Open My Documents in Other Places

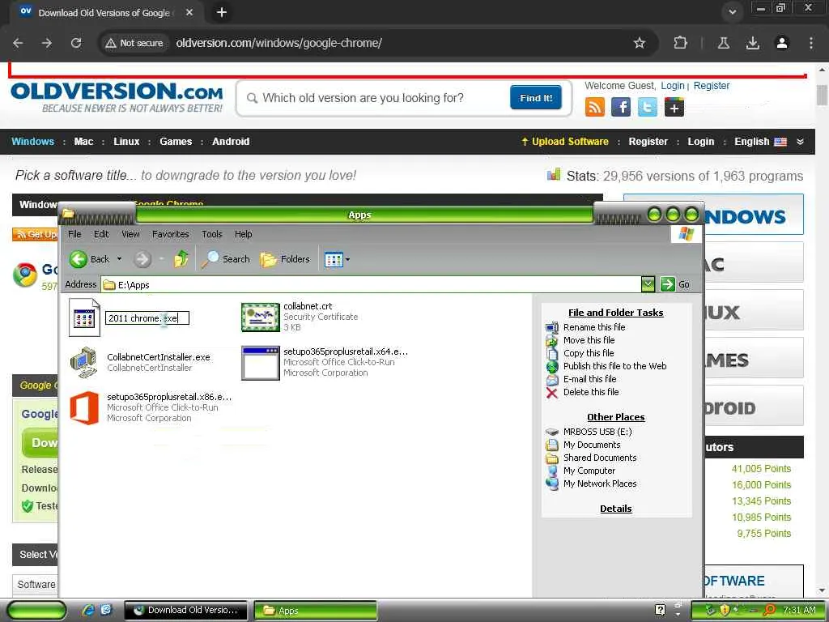coord(592,445)
